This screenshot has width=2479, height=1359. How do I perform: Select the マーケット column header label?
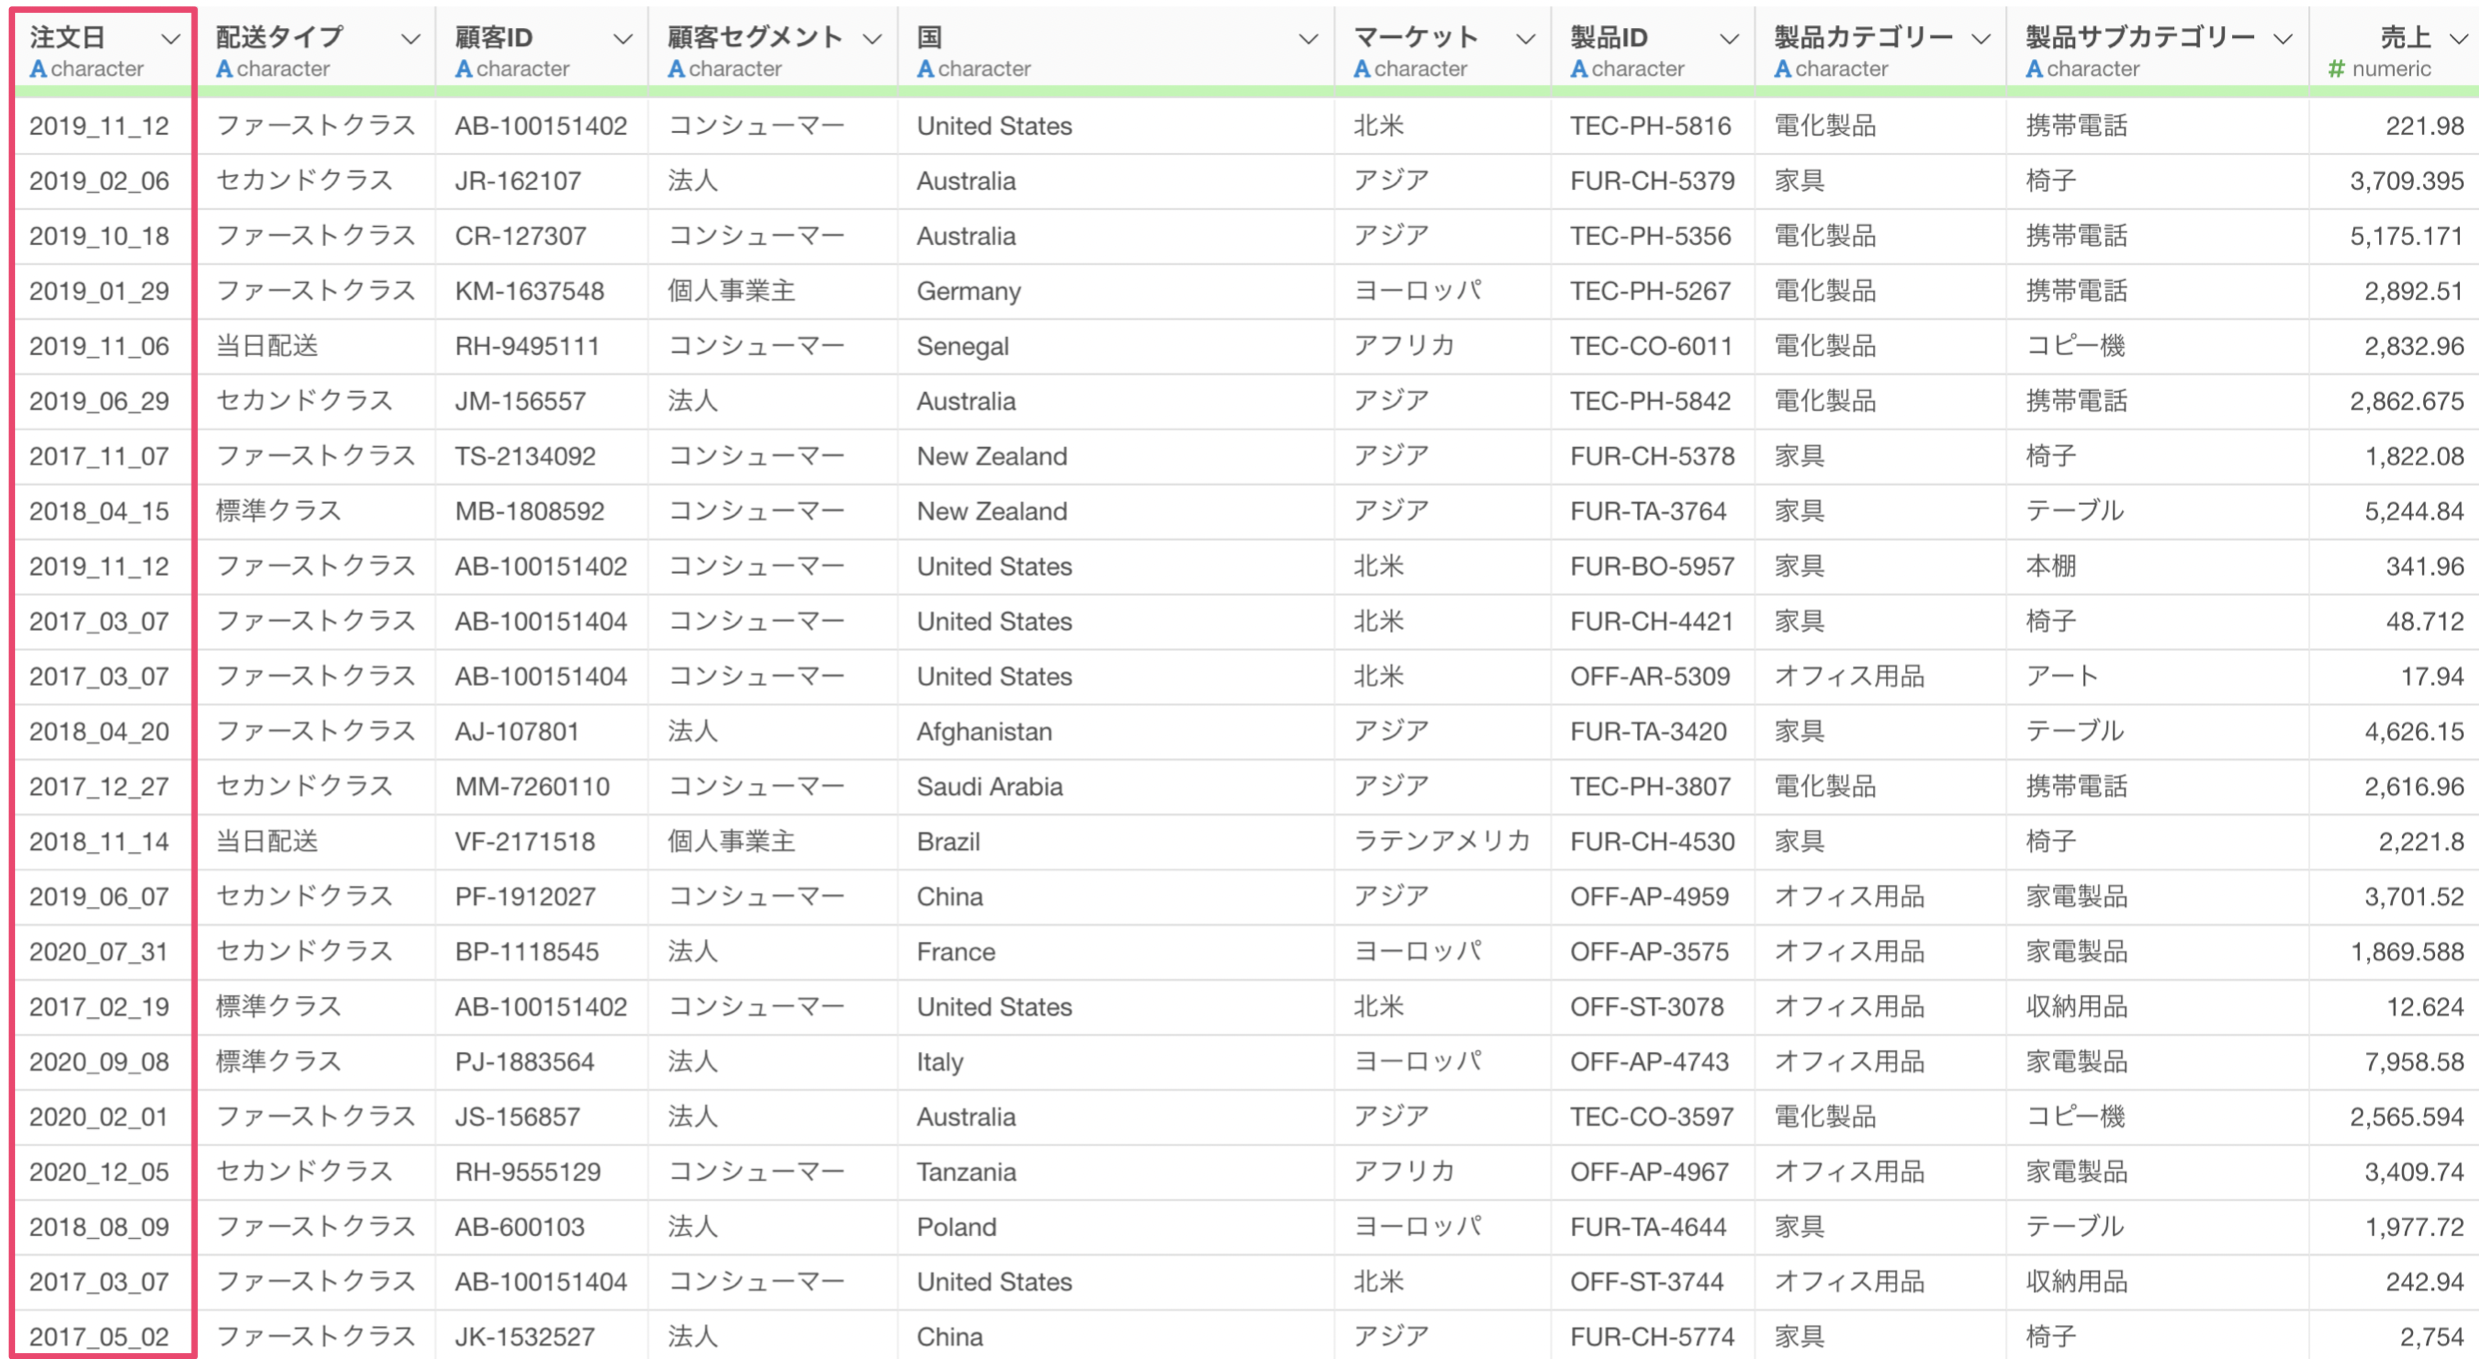[1415, 37]
